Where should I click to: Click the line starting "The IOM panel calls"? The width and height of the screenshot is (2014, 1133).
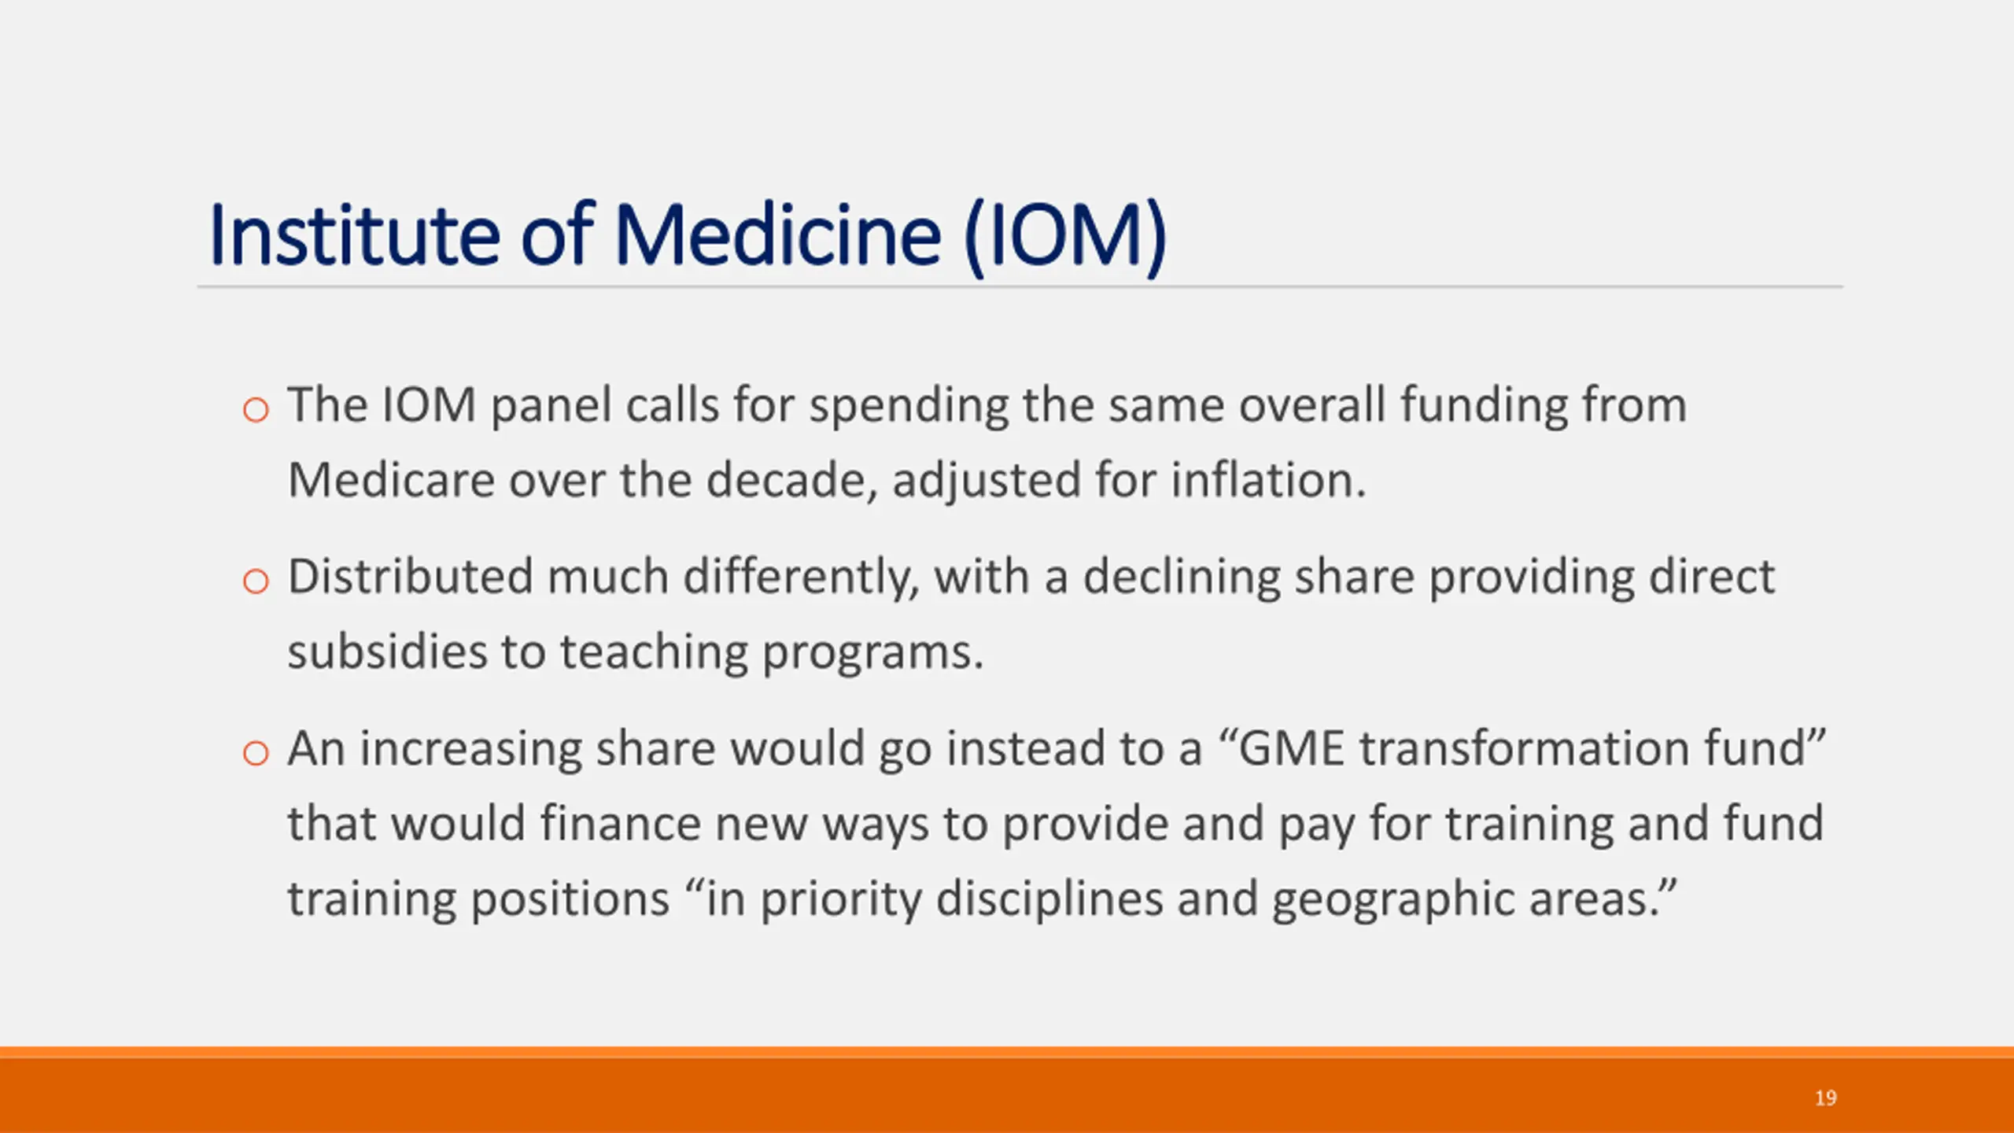coord(987,406)
